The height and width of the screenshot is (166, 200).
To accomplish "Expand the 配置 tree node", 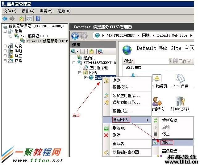I will tap(5, 56).
